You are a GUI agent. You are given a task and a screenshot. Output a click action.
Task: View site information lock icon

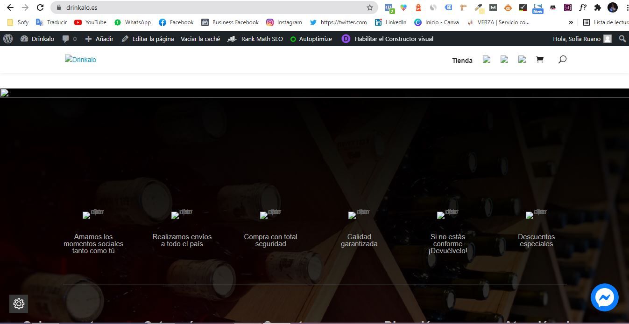[x=58, y=7]
